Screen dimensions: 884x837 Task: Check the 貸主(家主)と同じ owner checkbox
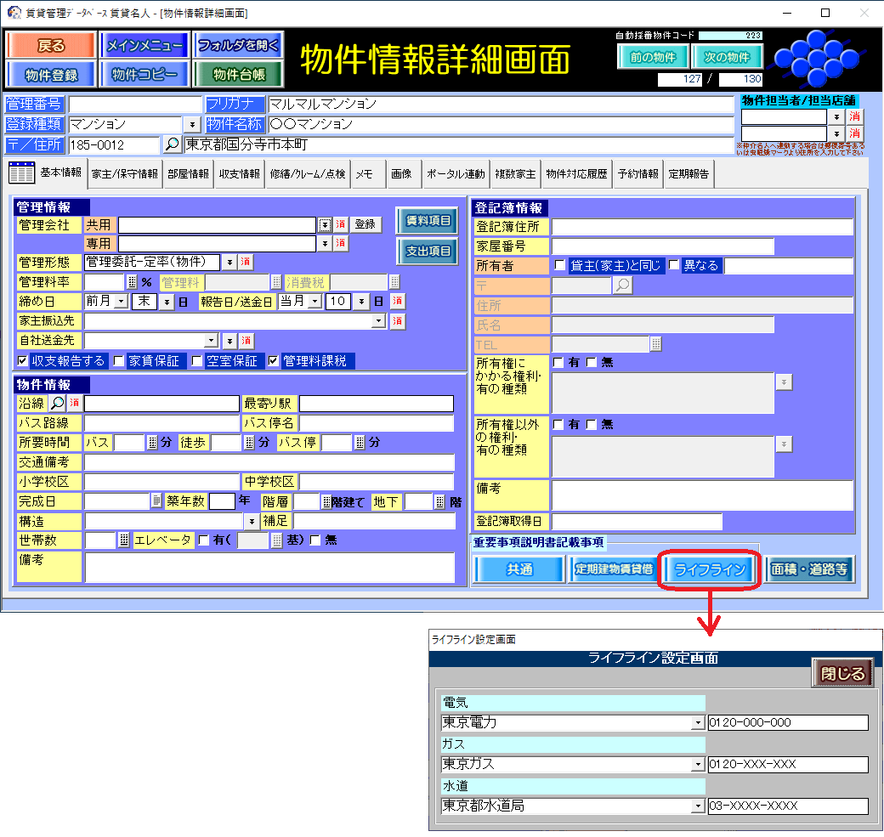coord(559,265)
